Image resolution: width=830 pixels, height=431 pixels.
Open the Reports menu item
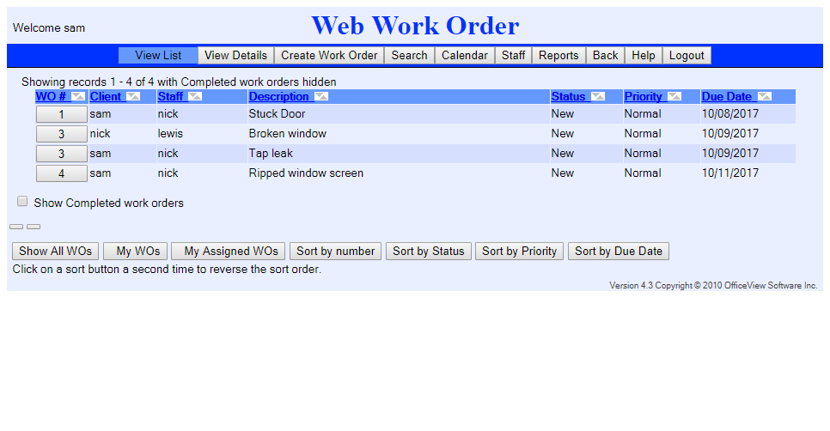pos(558,56)
